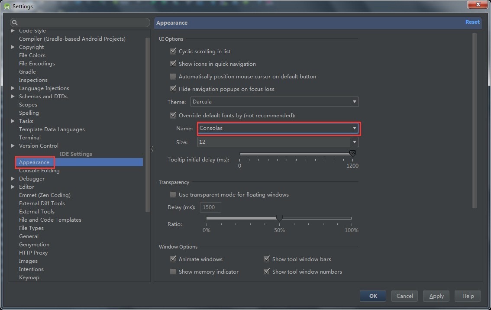This screenshot has height=310, width=491.
Task: Select Keymap in the settings list
Action: (x=29, y=278)
